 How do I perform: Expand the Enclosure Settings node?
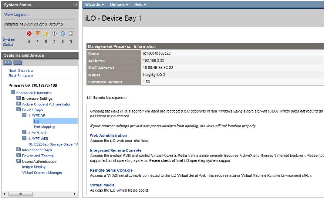[x=18, y=98]
